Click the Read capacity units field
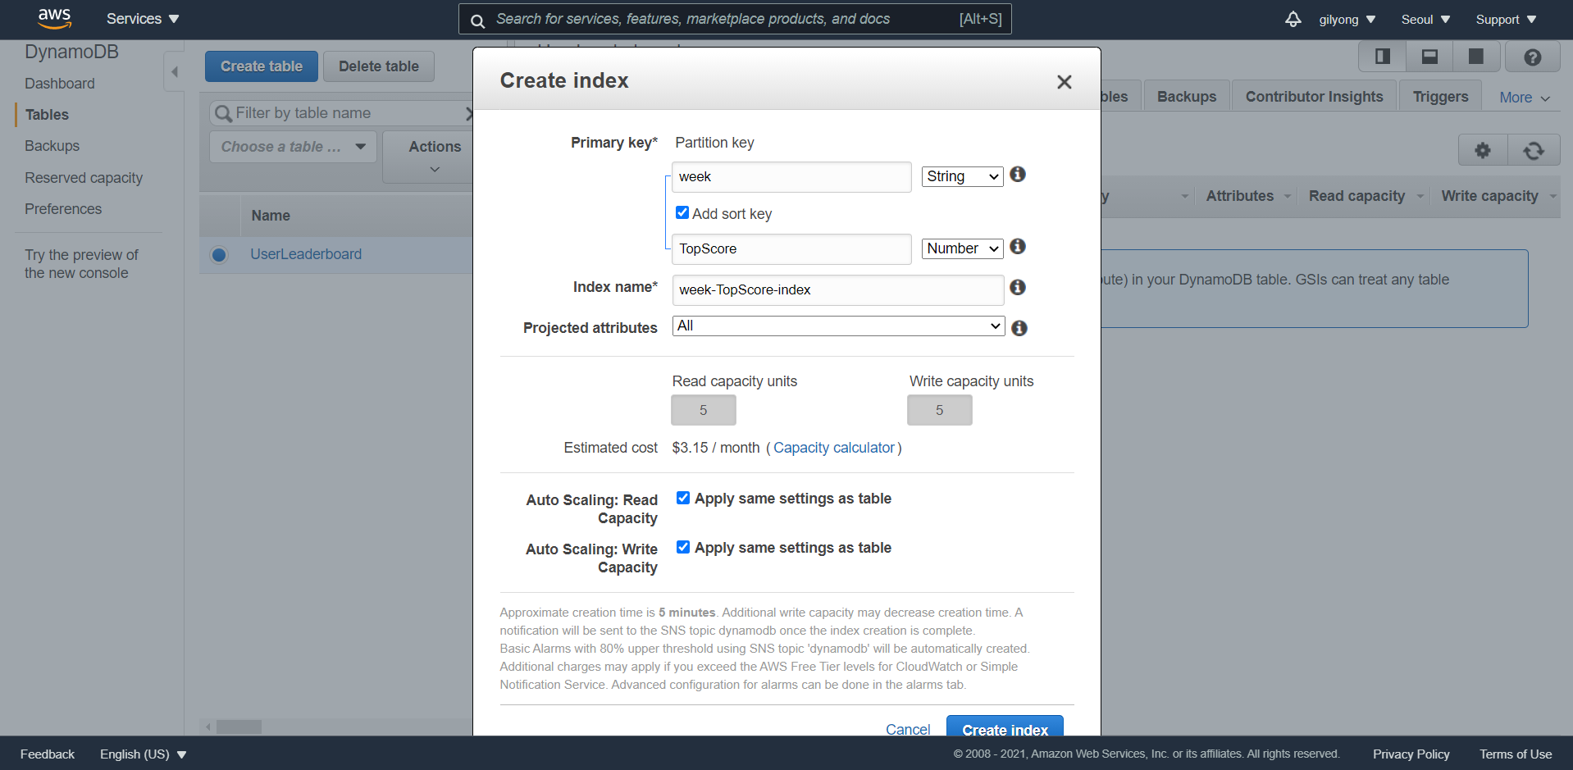 point(704,410)
